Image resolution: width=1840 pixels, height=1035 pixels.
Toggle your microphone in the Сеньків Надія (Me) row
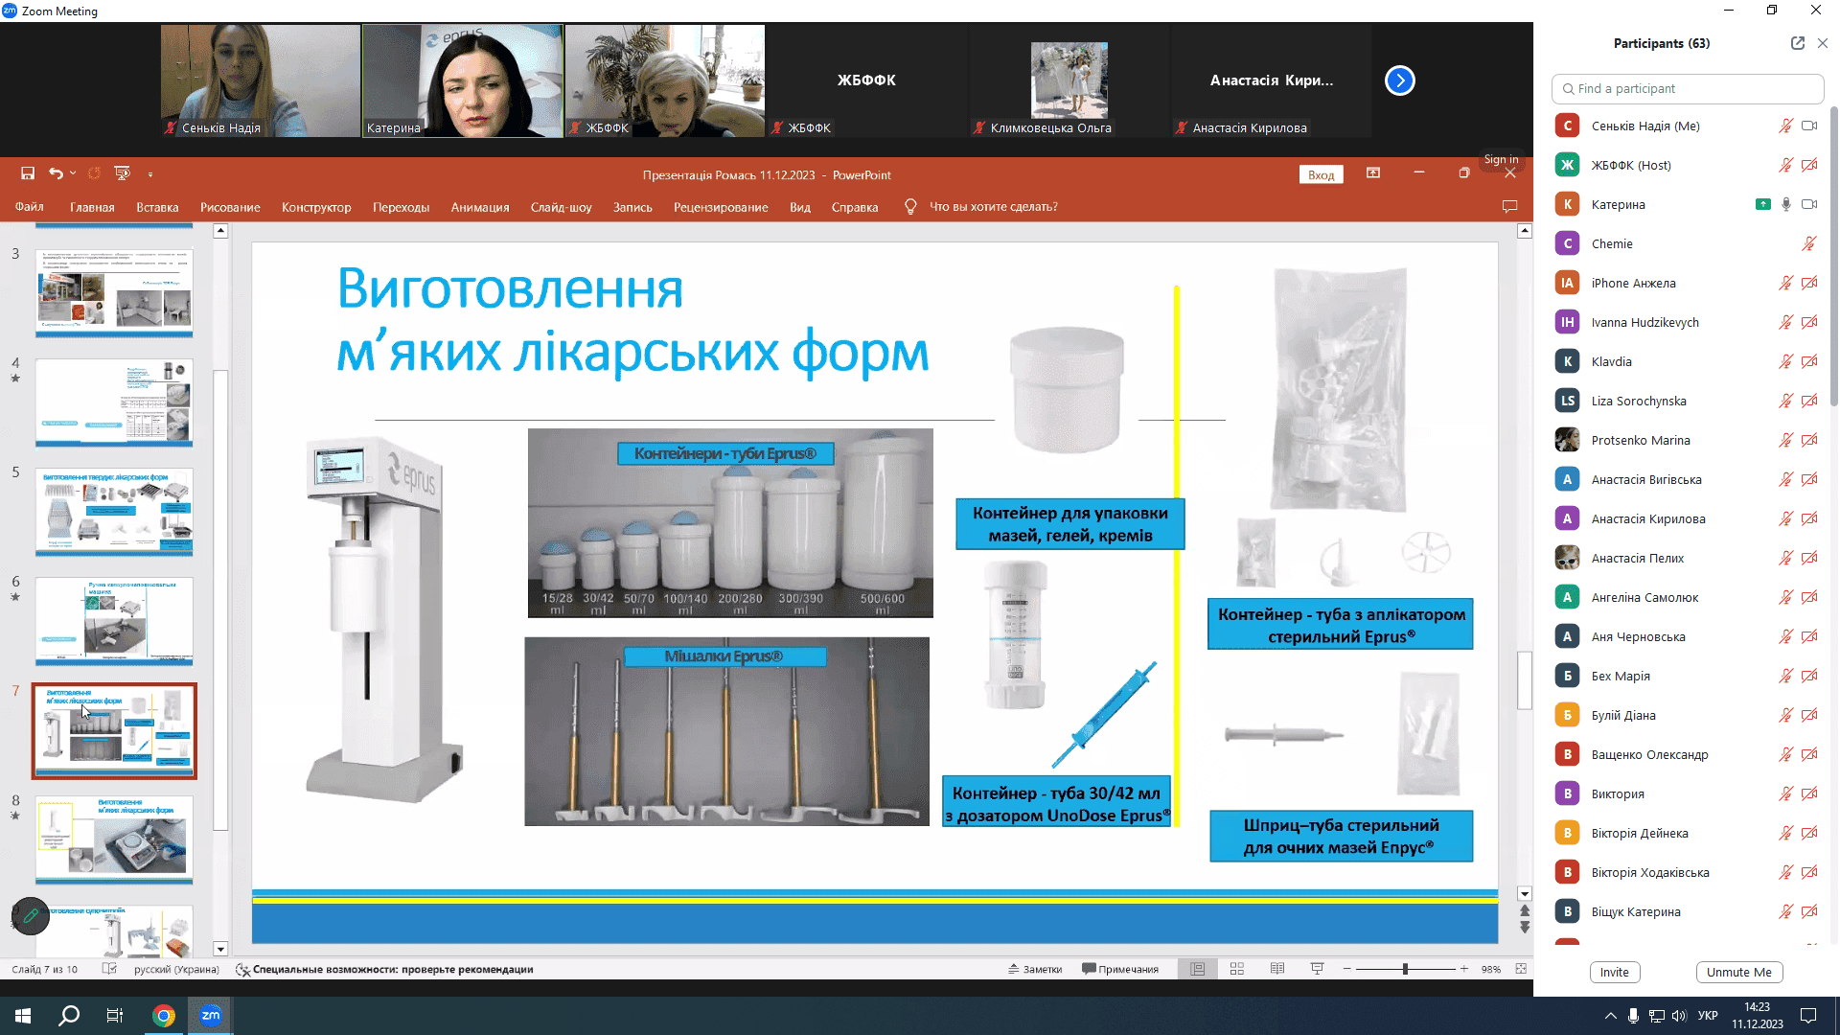1785,126
